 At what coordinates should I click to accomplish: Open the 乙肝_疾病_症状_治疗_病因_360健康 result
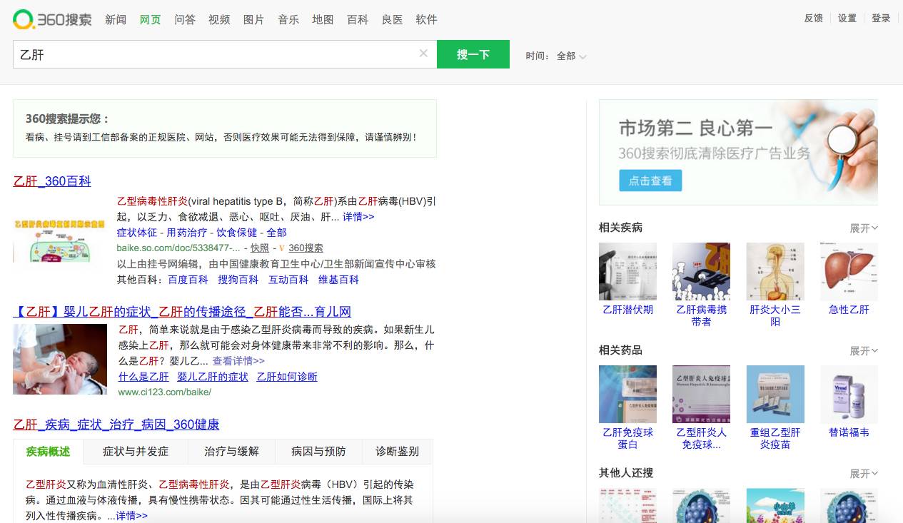116,425
